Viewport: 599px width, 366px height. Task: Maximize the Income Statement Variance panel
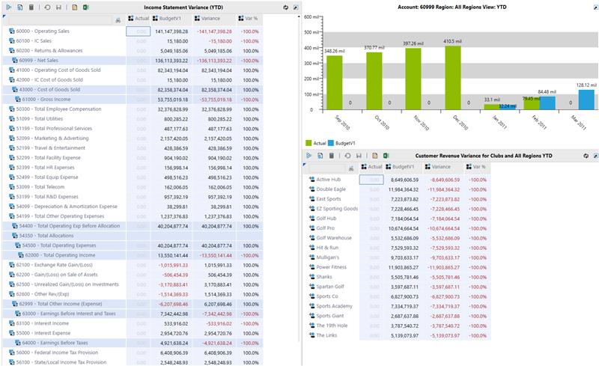[x=296, y=7]
